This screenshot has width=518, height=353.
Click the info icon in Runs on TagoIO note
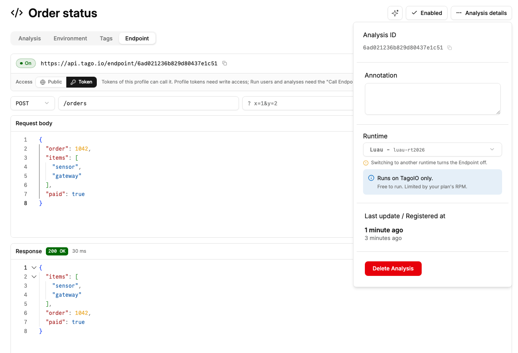371,178
